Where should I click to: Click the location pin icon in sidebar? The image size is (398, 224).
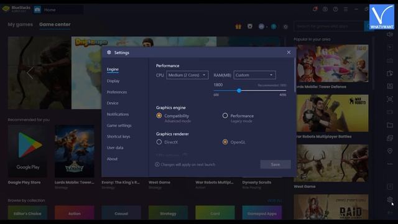point(390,151)
